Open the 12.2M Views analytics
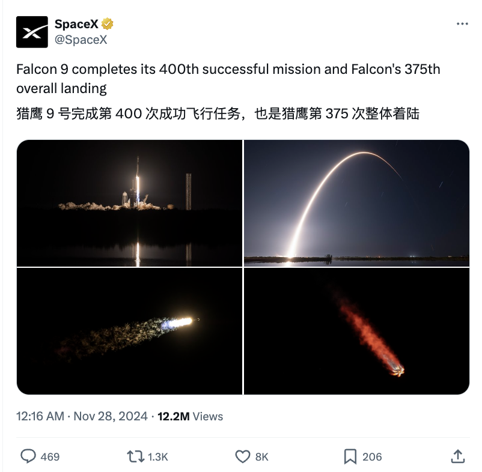The image size is (482, 472). coord(191,416)
